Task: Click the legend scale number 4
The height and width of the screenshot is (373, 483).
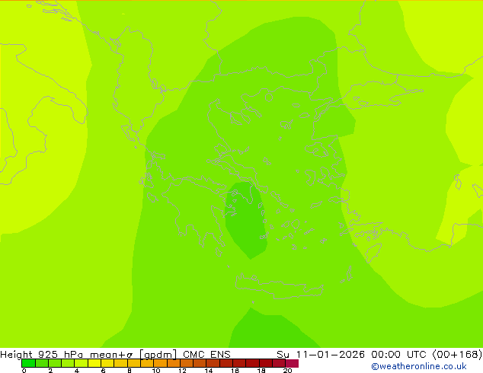Action: point(77,371)
